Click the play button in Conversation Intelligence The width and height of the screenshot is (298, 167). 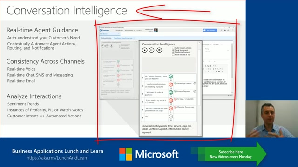click(145, 51)
